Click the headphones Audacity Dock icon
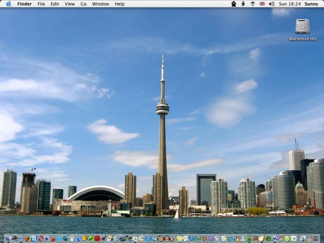Viewport: 324px width, 243px height. coord(167,238)
